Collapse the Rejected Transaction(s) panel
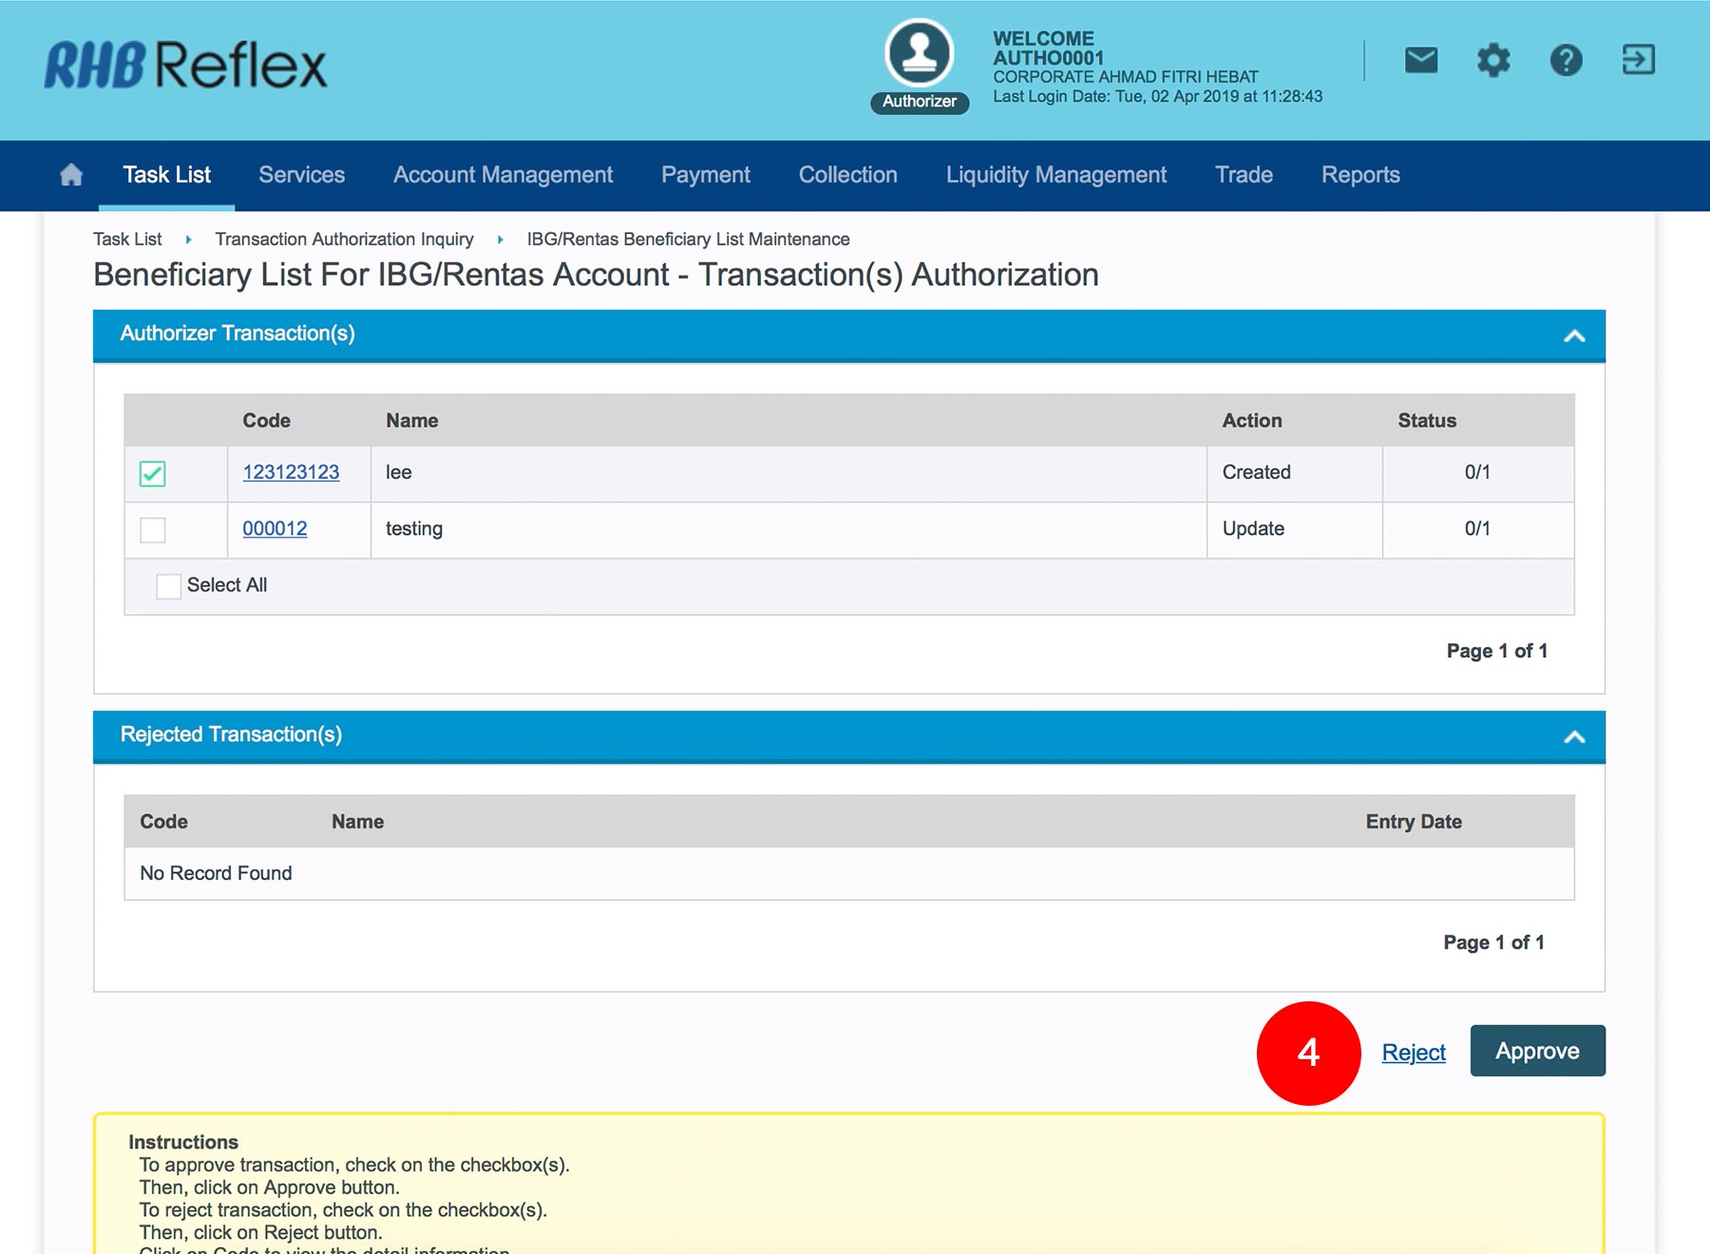This screenshot has height=1254, width=1710. click(1574, 736)
